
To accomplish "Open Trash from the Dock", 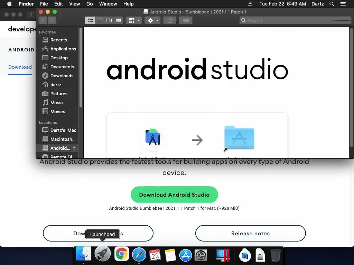I will (275, 255).
